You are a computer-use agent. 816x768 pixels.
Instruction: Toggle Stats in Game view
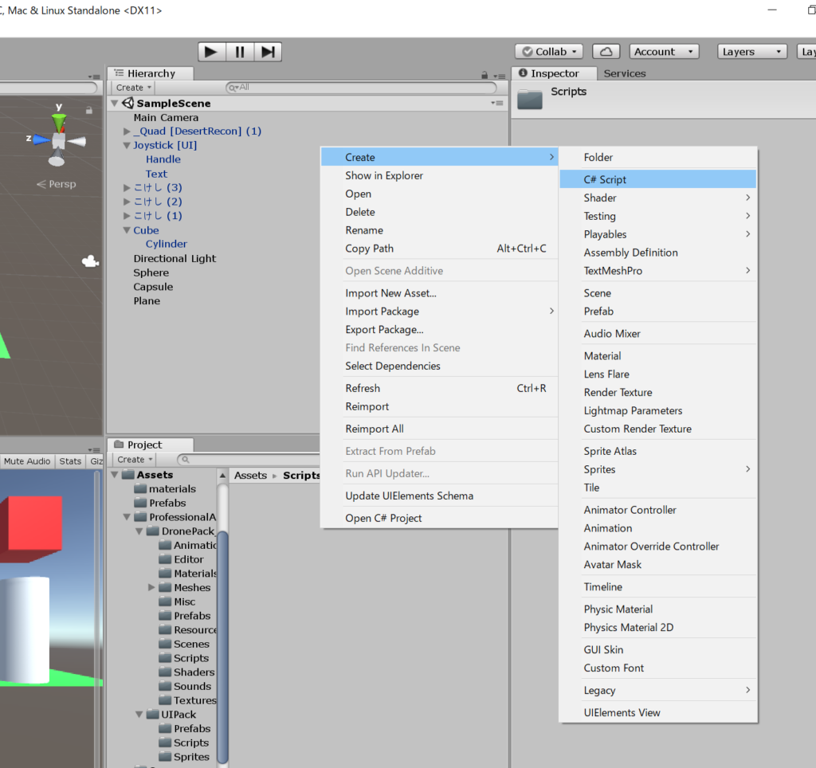pyautogui.click(x=70, y=461)
